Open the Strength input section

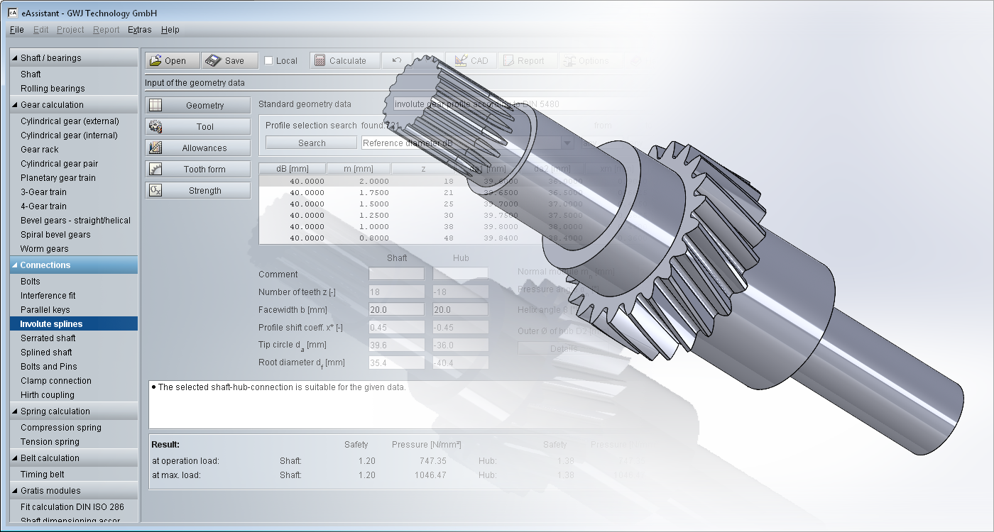click(198, 191)
